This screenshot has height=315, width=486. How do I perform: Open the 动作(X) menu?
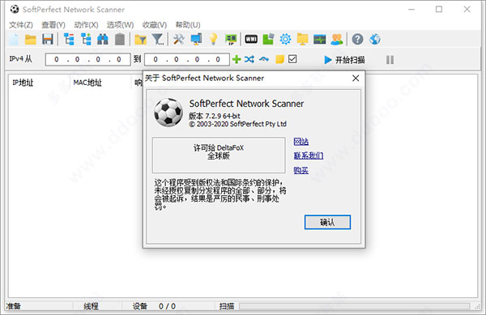[86, 25]
